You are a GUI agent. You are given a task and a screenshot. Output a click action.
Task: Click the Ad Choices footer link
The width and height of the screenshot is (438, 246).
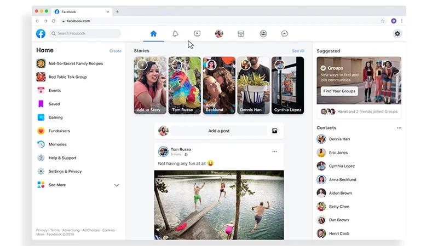point(91,230)
